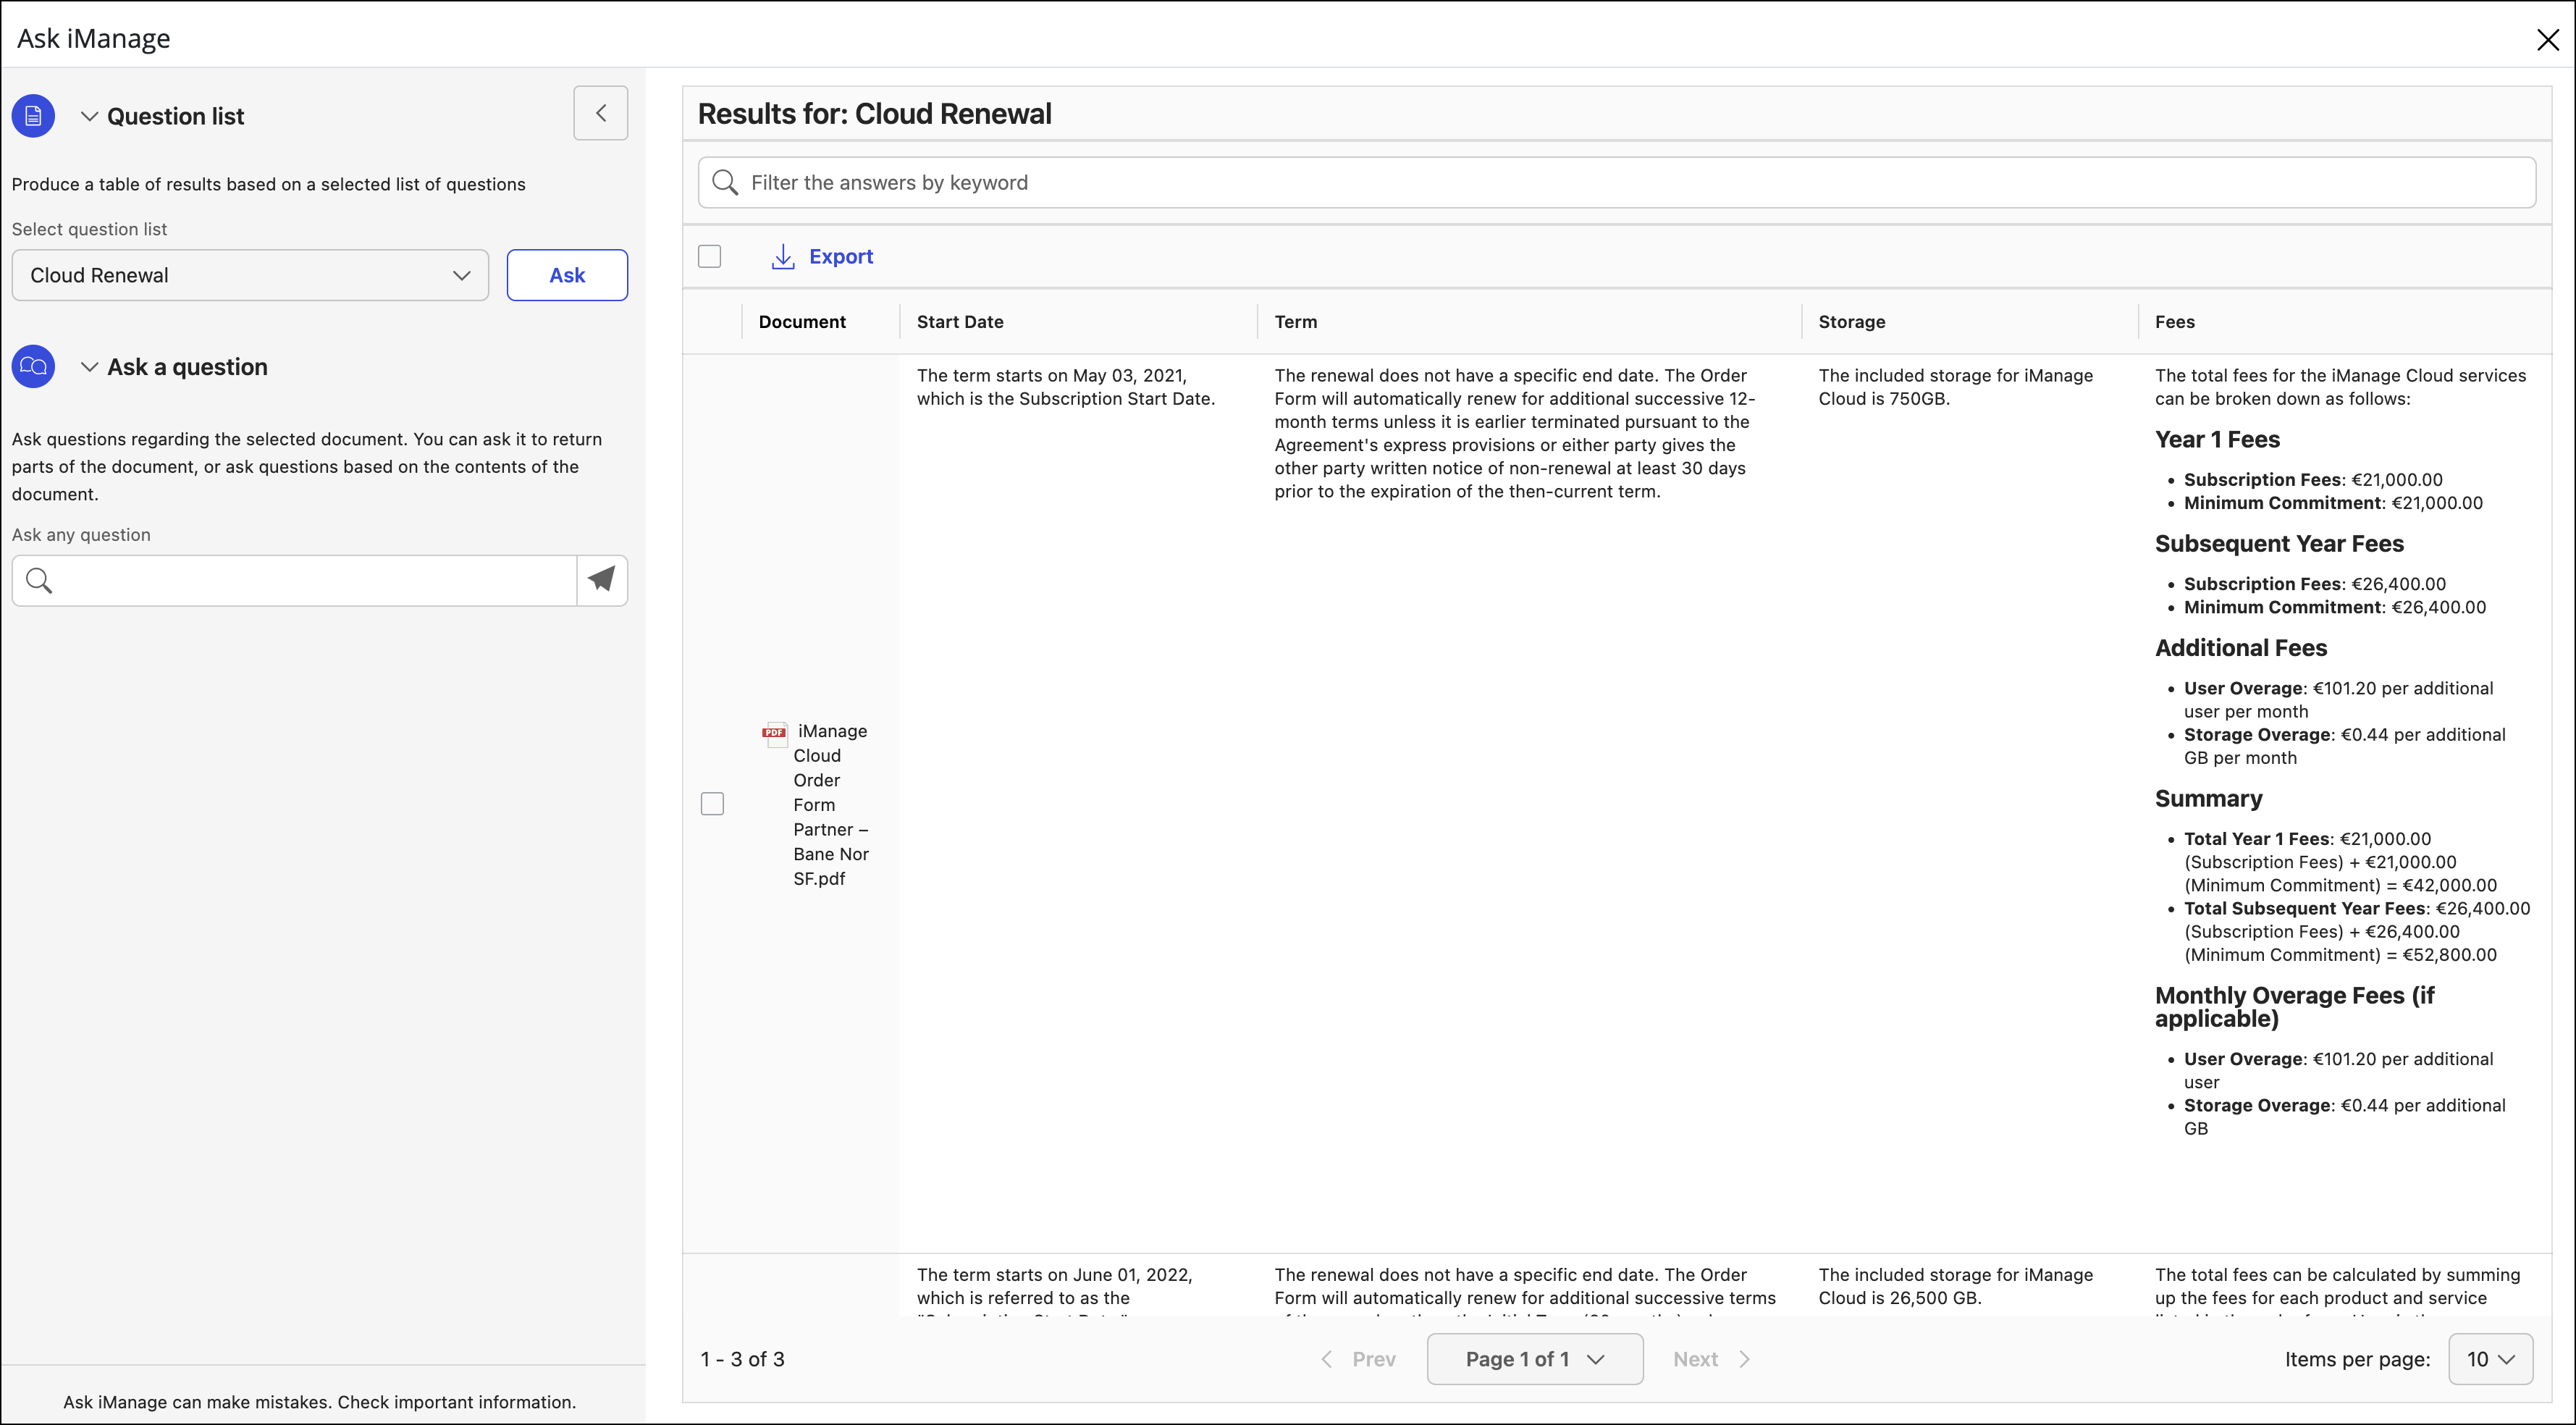Click 'The term starts on May 03, 2021' cell
The width and height of the screenshot is (2576, 1425).
tap(1066, 387)
